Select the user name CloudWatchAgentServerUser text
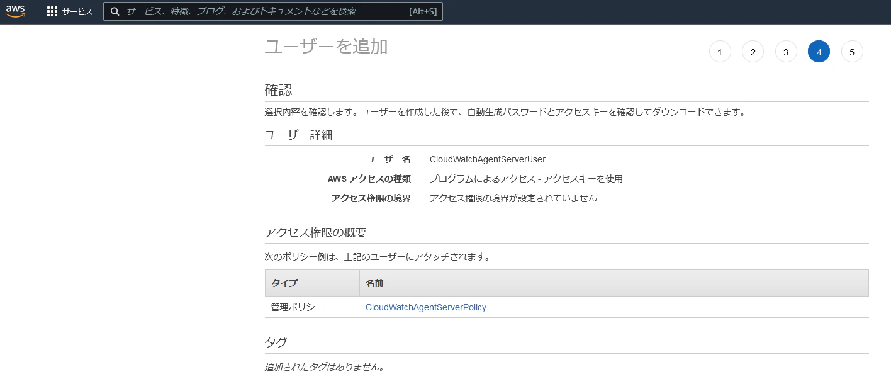 pos(488,159)
